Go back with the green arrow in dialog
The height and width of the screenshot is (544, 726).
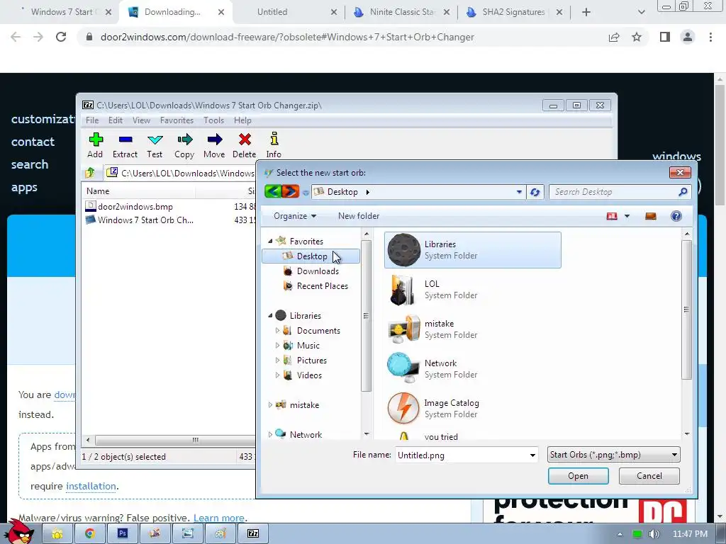[273, 191]
